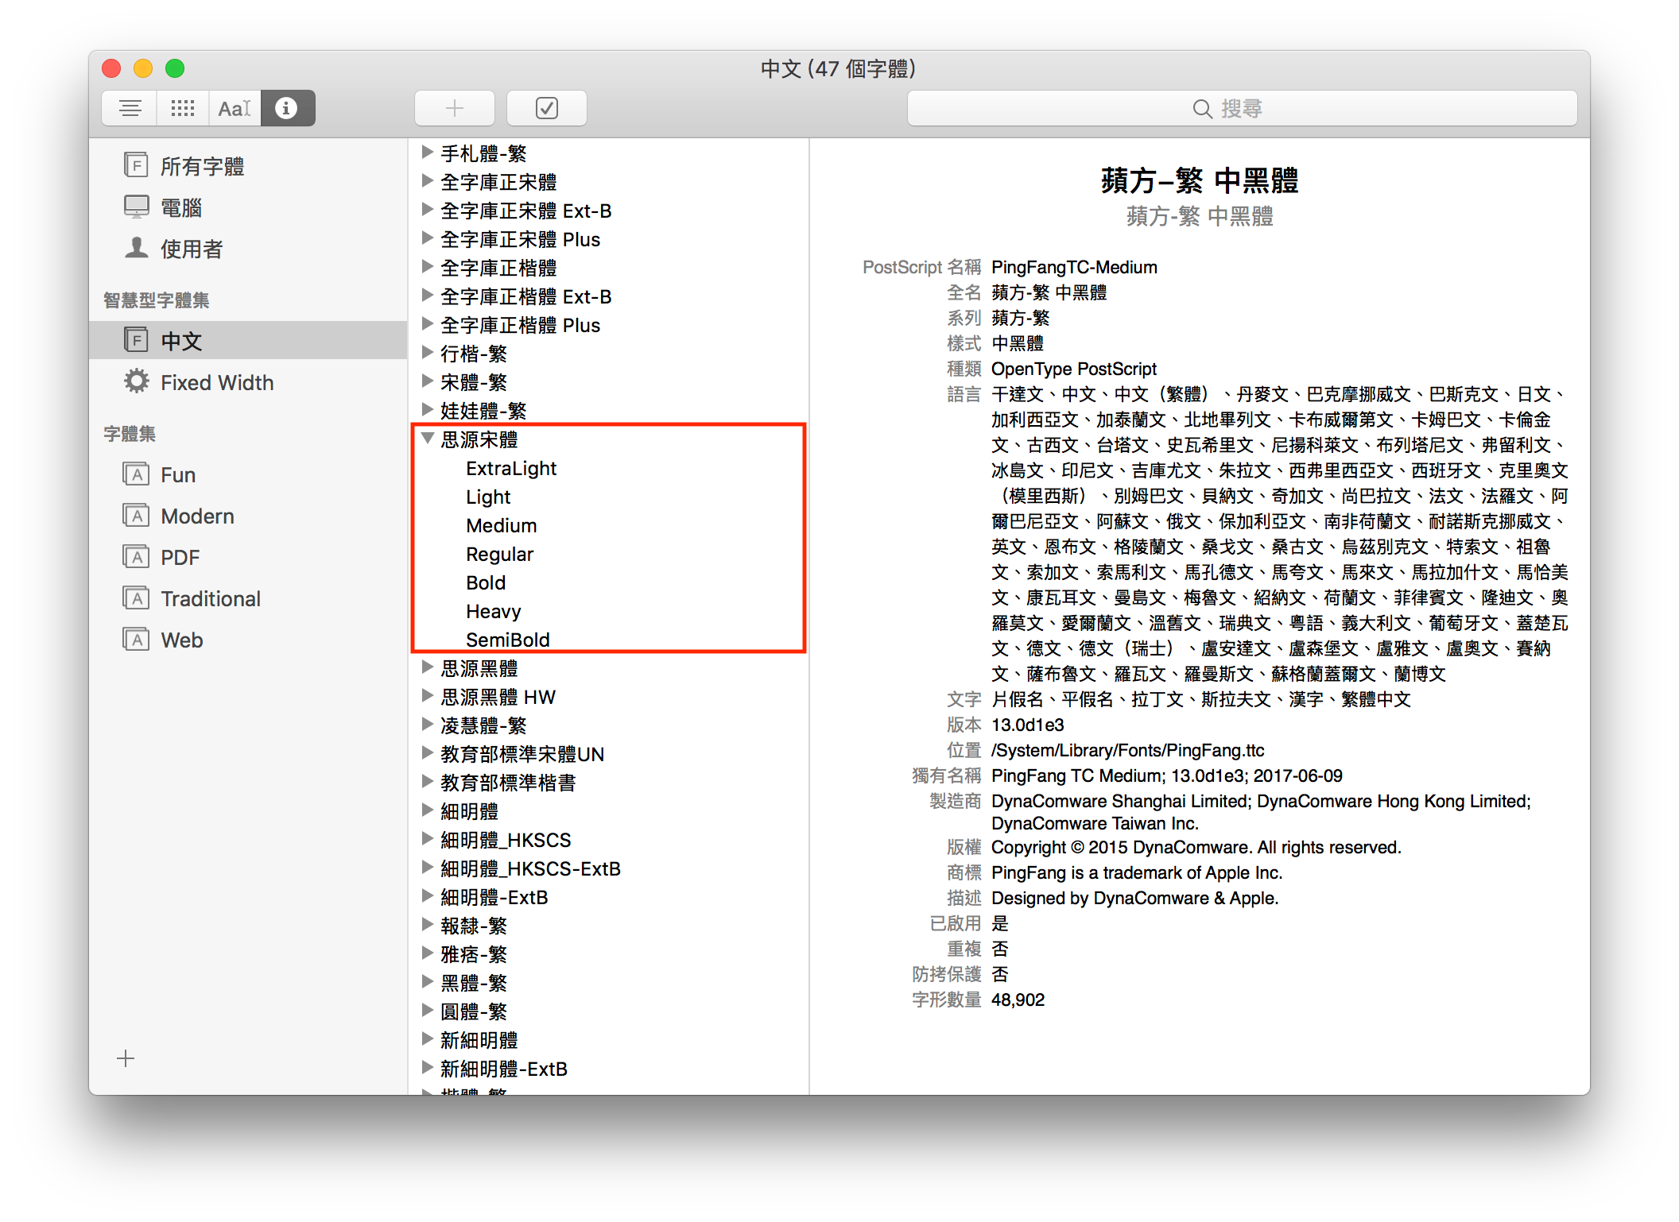This screenshot has height=1222, width=1679.
Task: Expand the 娃娃體-繁 font family
Action: pos(428,409)
